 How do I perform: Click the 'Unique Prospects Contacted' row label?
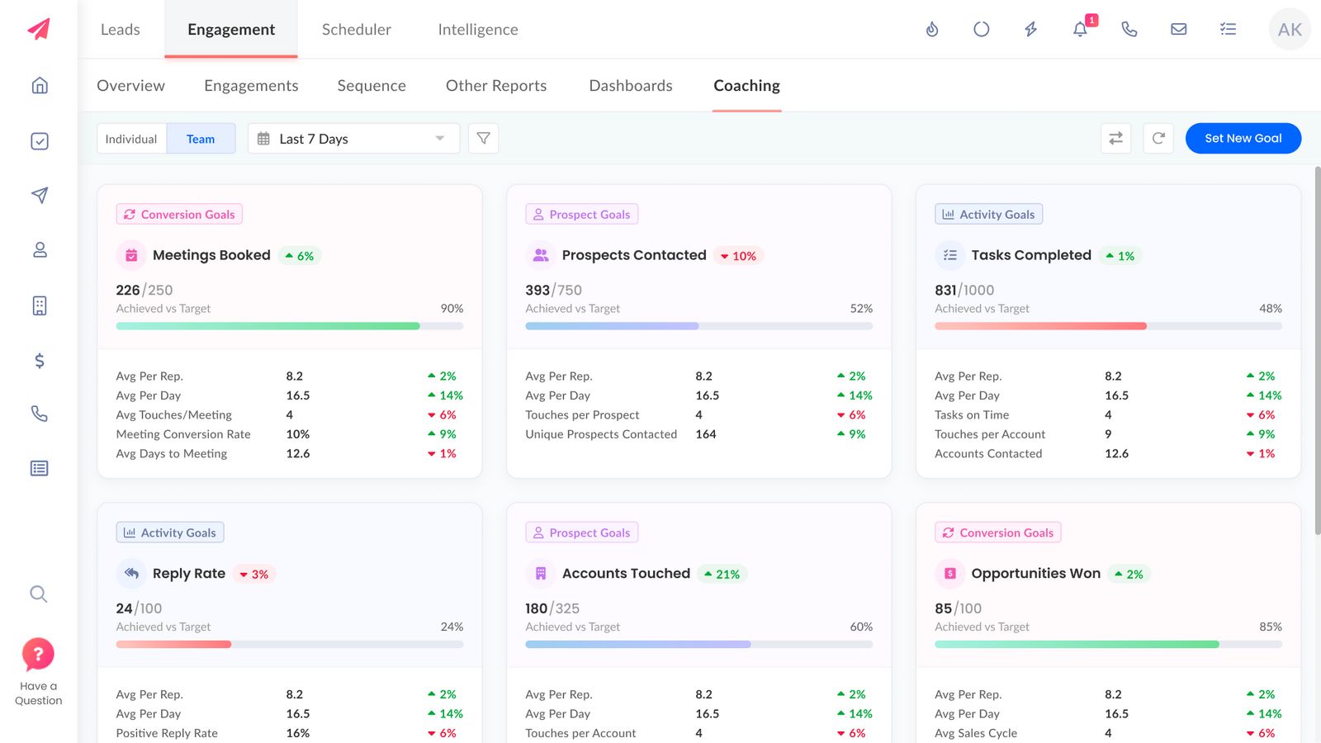pos(601,434)
